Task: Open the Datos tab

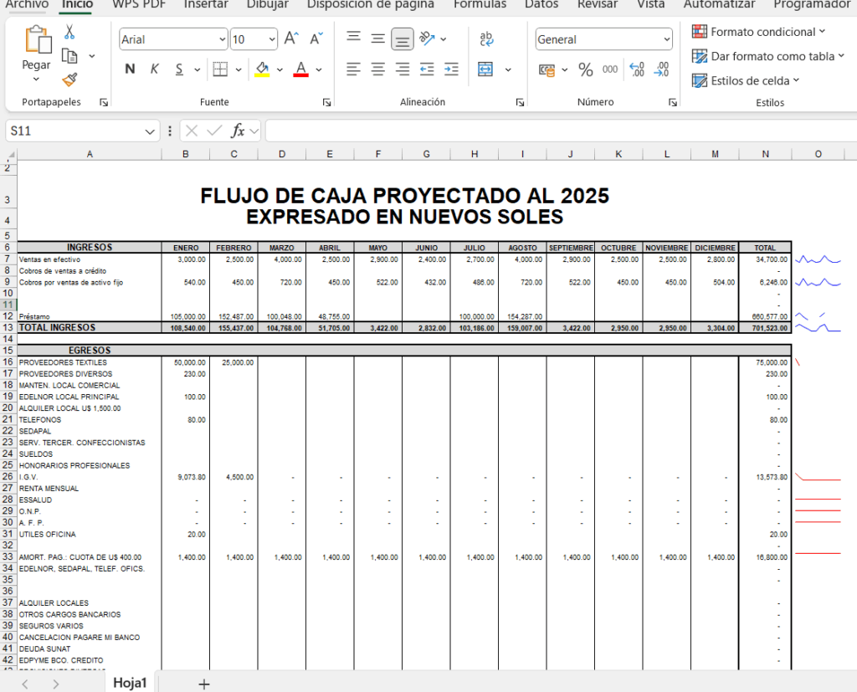Action: pyautogui.click(x=541, y=4)
